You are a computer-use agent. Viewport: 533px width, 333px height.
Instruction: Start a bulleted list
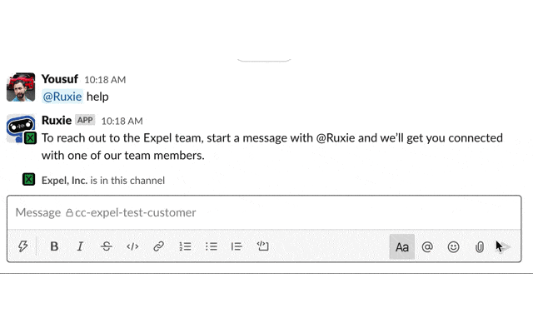point(211,246)
